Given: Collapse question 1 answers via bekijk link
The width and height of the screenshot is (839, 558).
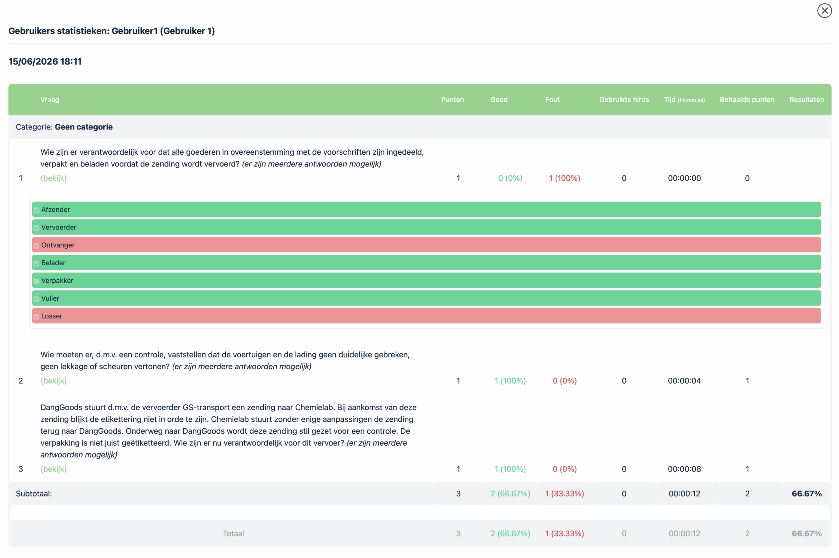Looking at the screenshot, I should pyautogui.click(x=54, y=178).
